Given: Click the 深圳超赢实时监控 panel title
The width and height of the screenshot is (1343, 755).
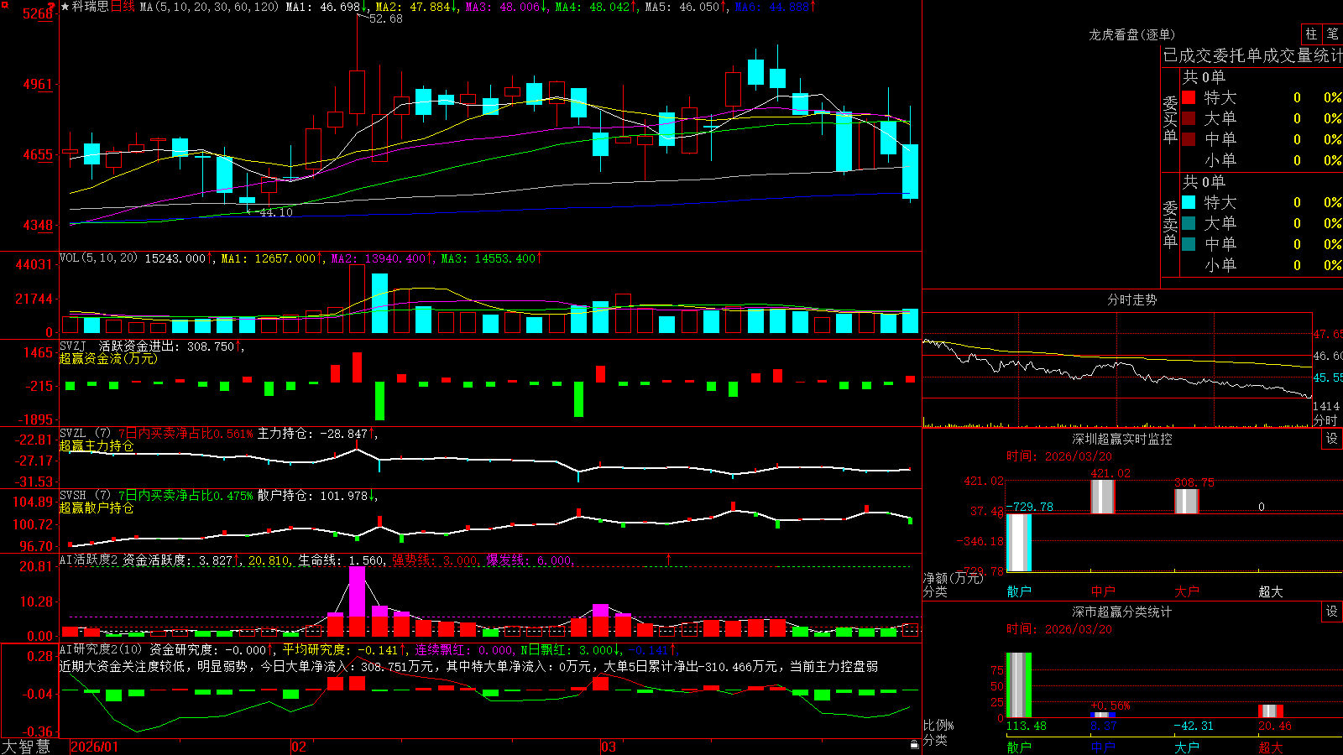Looking at the screenshot, I should point(1122,439).
